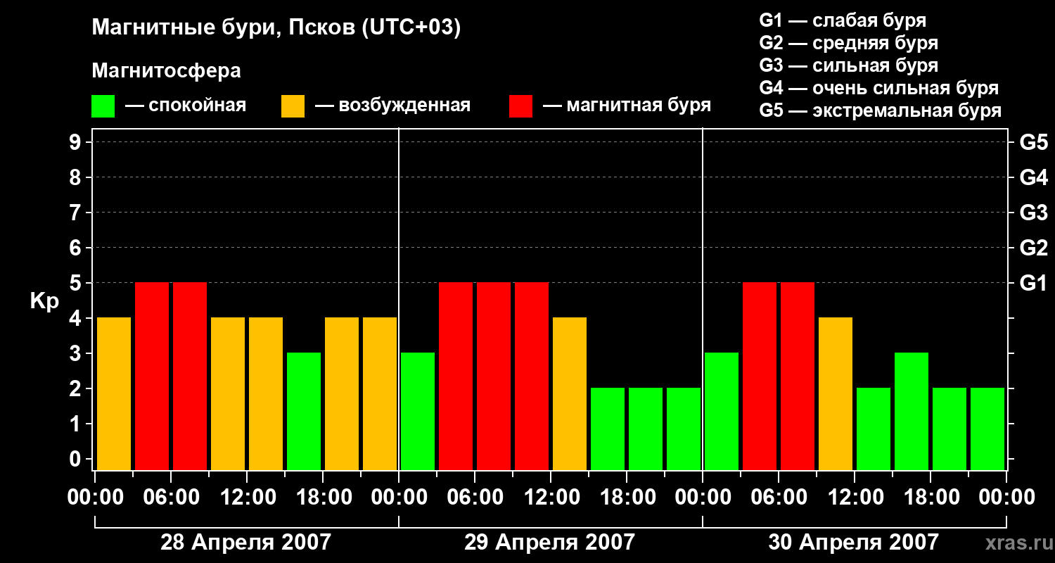The image size is (1055, 563).
Task: Click the "18:00" time label above 29 Апреля
Action: pyautogui.click(x=627, y=498)
